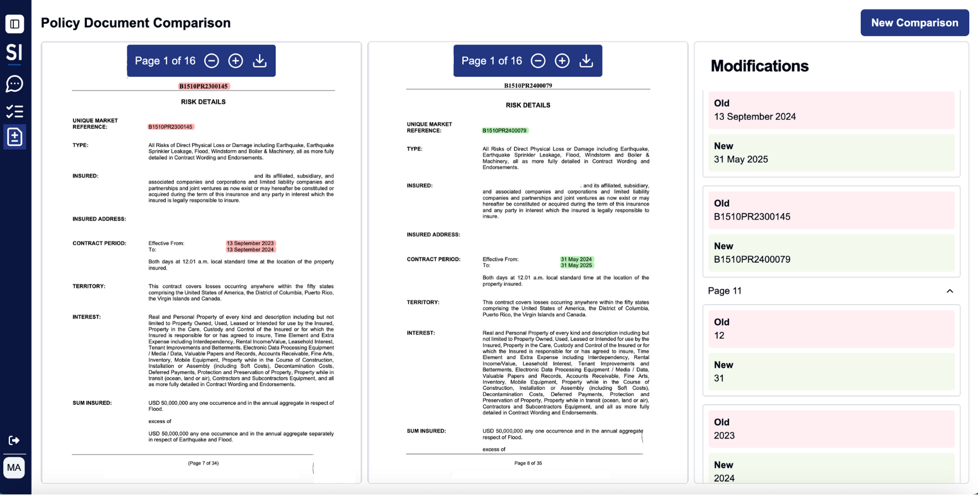The image size is (978, 495).
Task: Collapse the Page 11 modifications section
Action: (x=950, y=291)
